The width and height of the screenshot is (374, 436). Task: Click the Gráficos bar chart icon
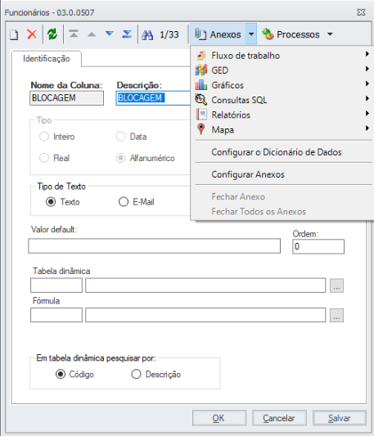(x=201, y=85)
